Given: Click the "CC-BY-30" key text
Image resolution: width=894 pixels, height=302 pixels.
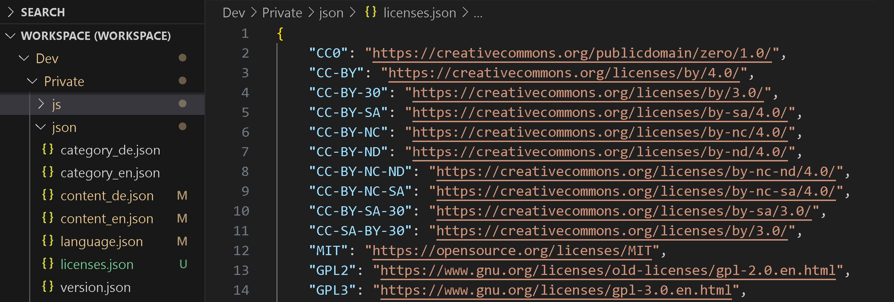Looking at the screenshot, I should 348,93.
